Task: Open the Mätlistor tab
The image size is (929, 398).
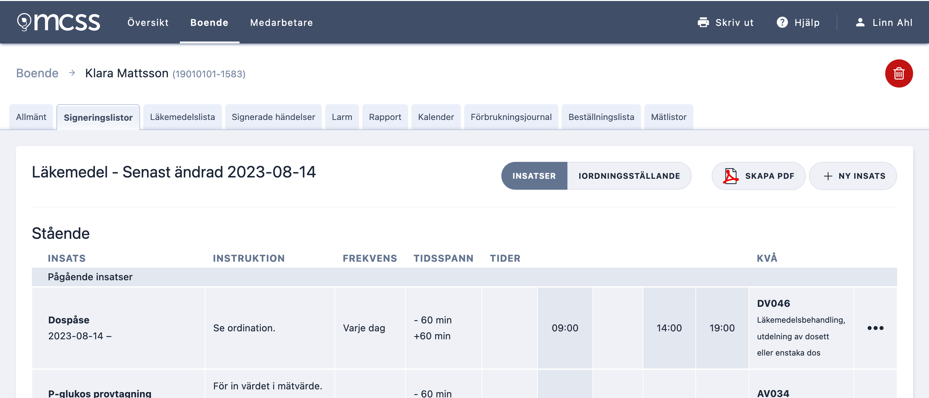Action: (668, 117)
